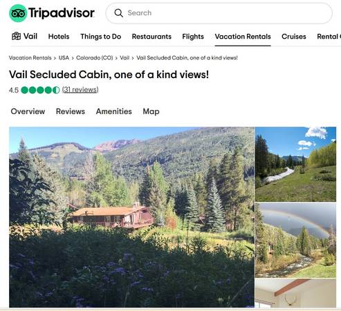Click the green rating bubbles
The height and width of the screenshot is (311, 341).
[40, 90]
